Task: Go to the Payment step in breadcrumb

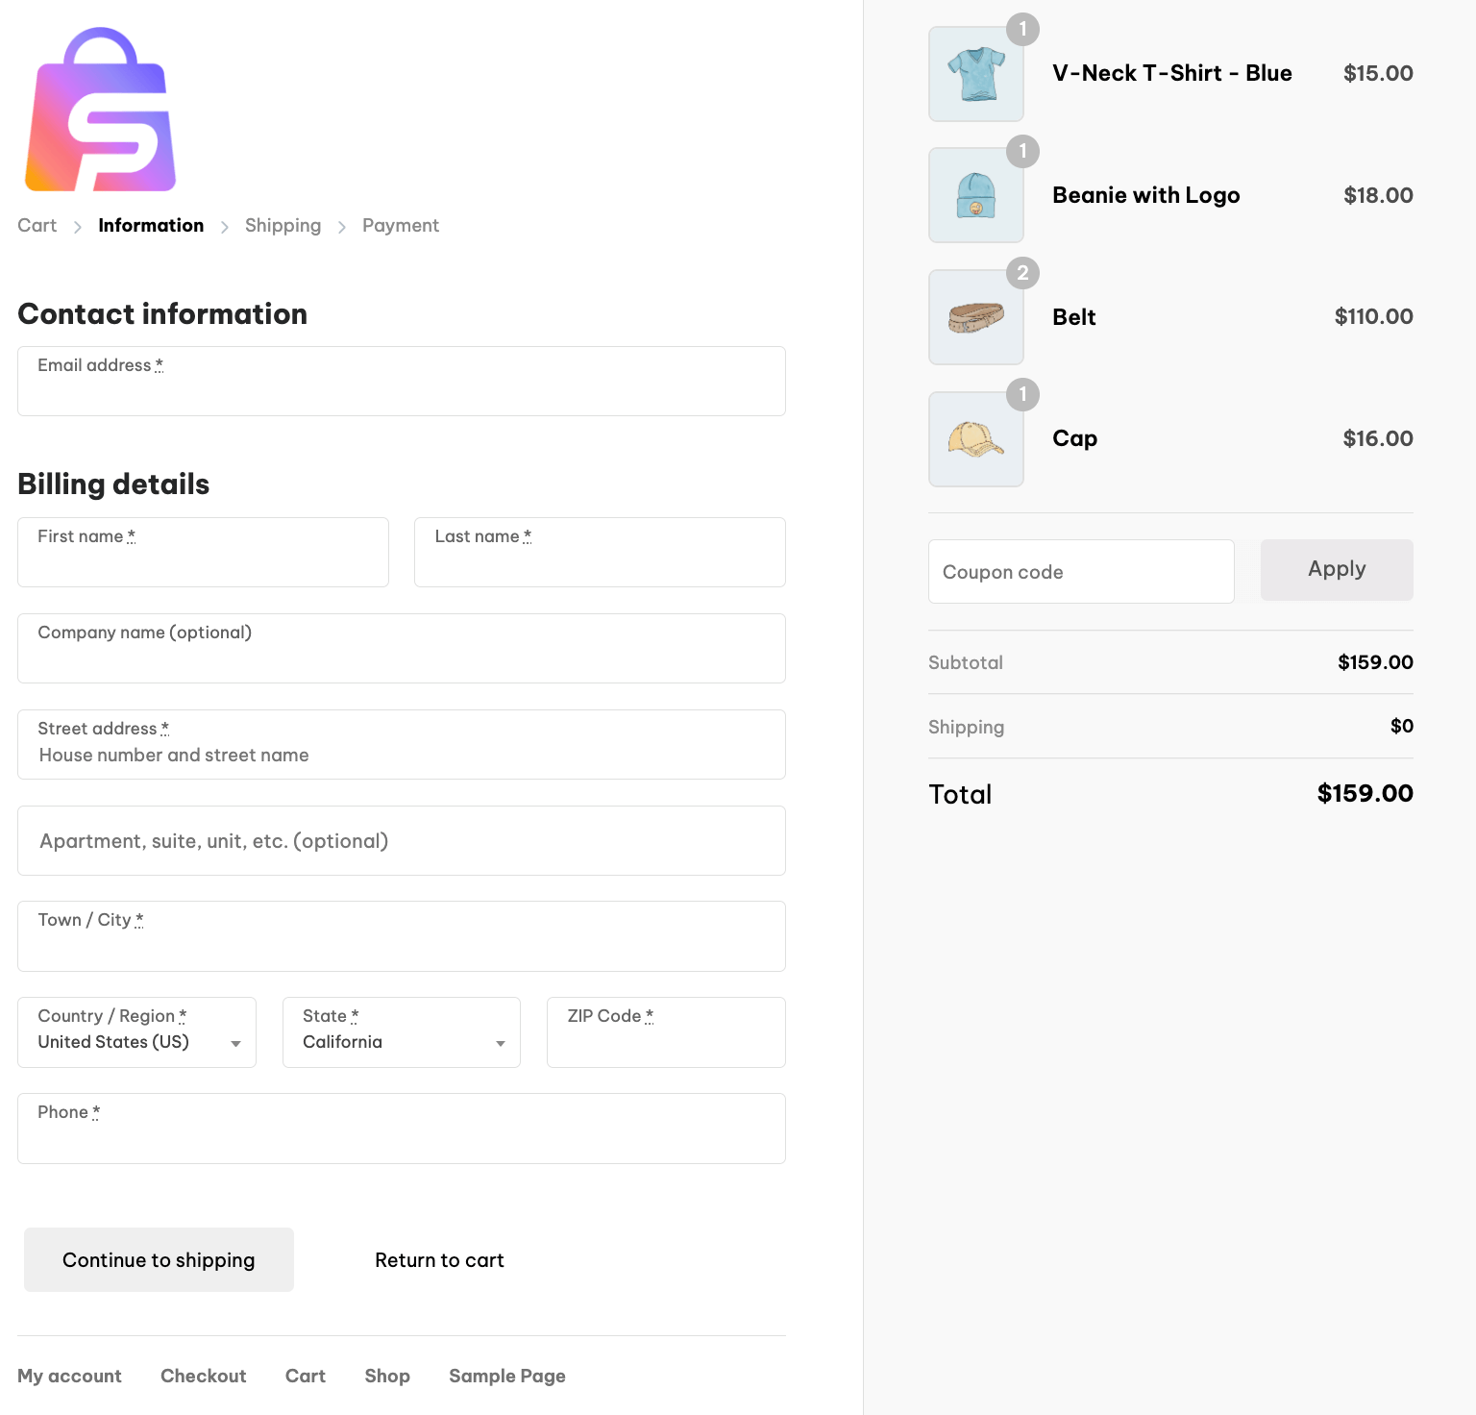Action: coord(400,225)
